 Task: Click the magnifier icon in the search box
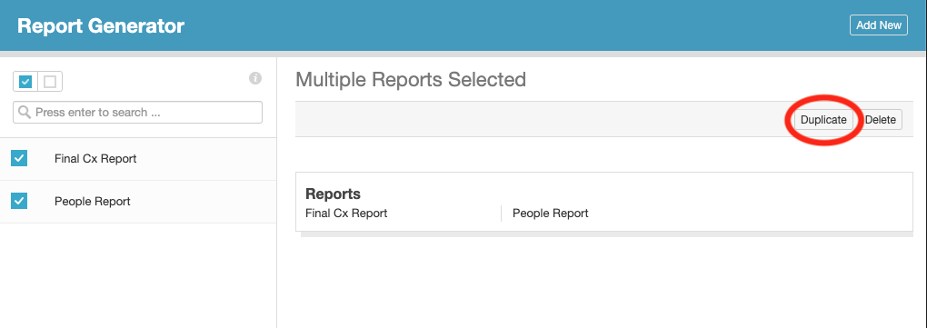click(25, 113)
